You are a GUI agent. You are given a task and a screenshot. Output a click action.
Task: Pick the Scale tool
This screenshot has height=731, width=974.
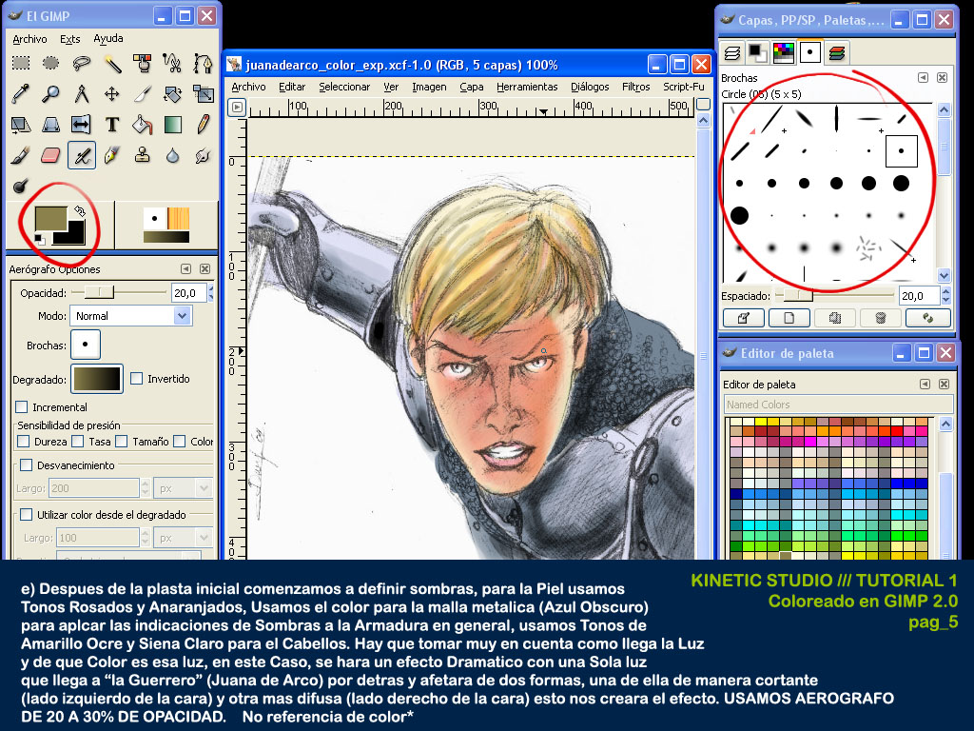(x=203, y=94)
